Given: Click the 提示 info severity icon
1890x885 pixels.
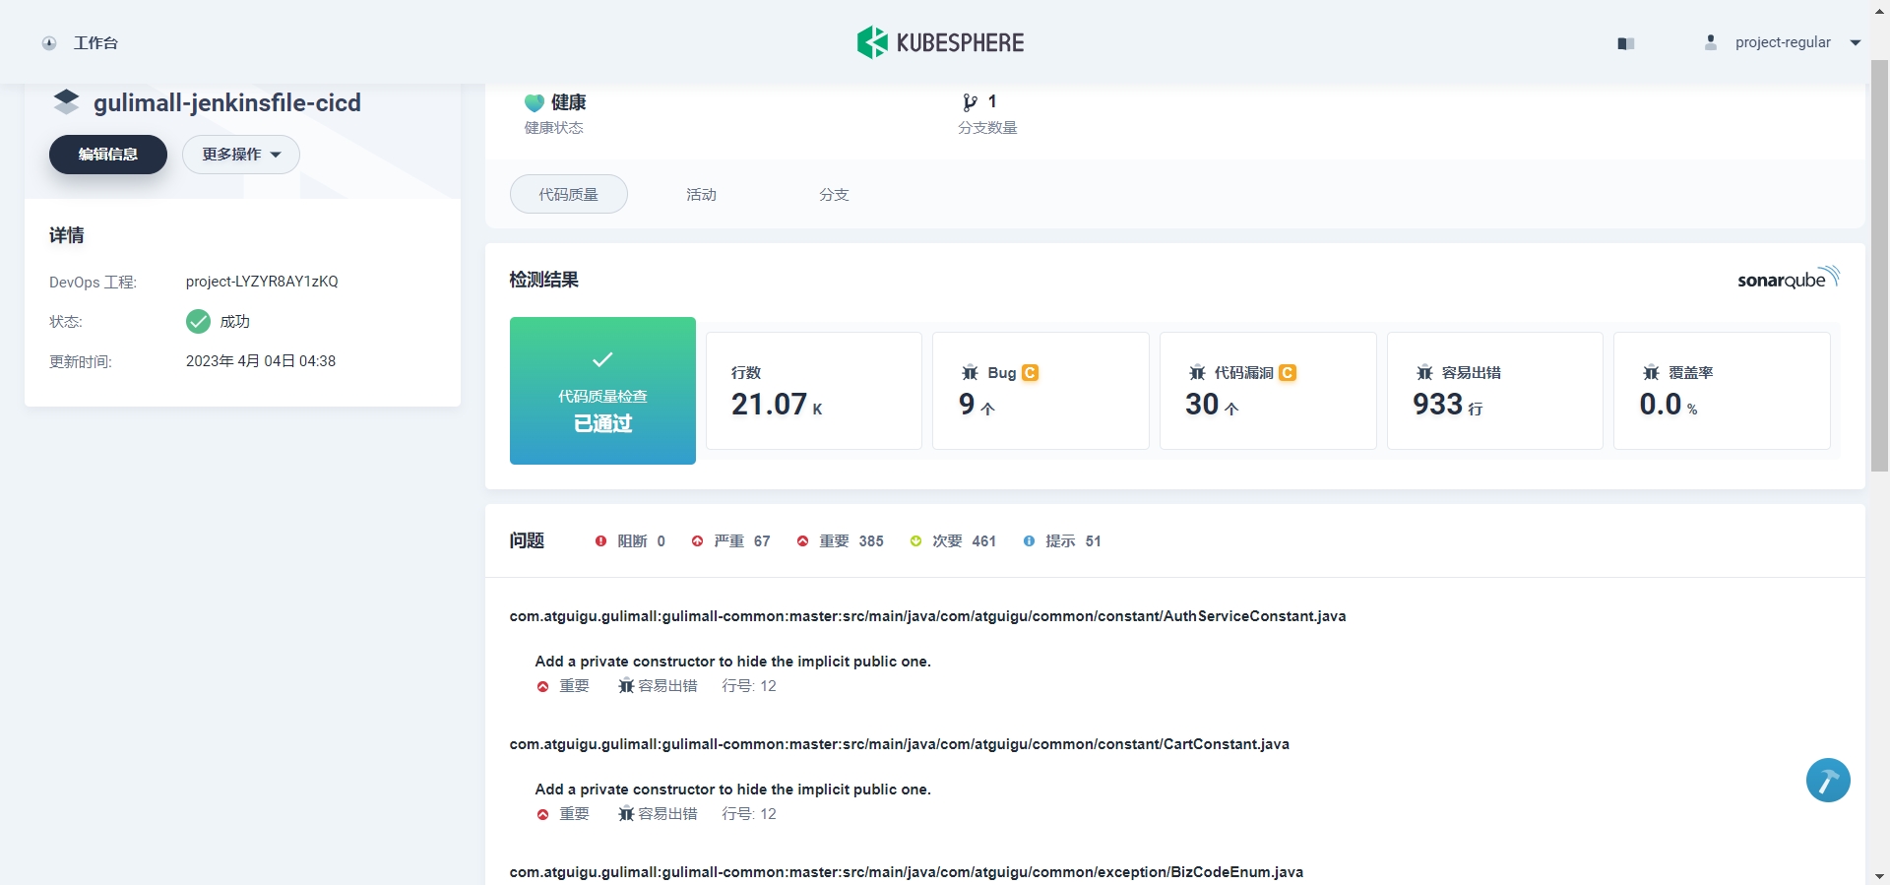Looking at the screenshot, I should tap(1029, 541).
